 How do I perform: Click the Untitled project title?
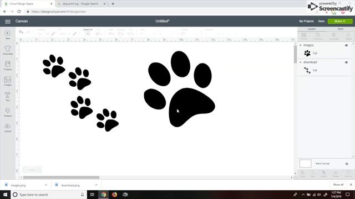(163, 21)
